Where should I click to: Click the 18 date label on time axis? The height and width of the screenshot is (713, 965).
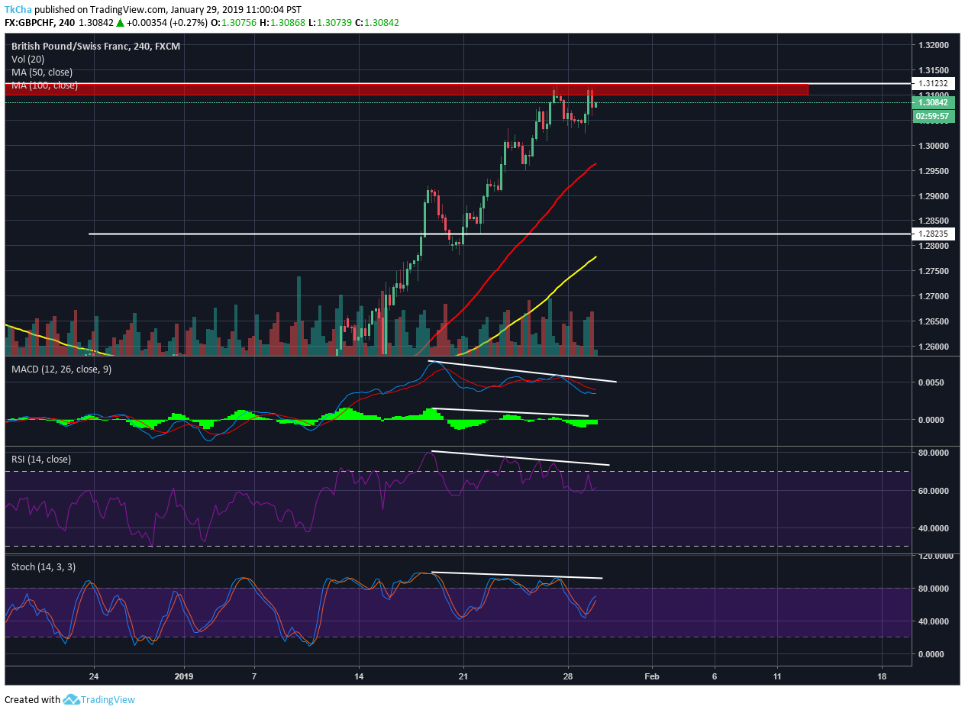tap(882, 676)
